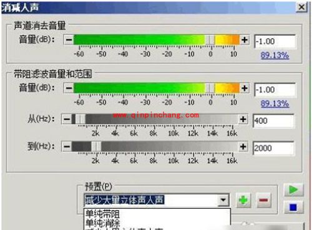Click the green play preview button

[x=294, y=189]
